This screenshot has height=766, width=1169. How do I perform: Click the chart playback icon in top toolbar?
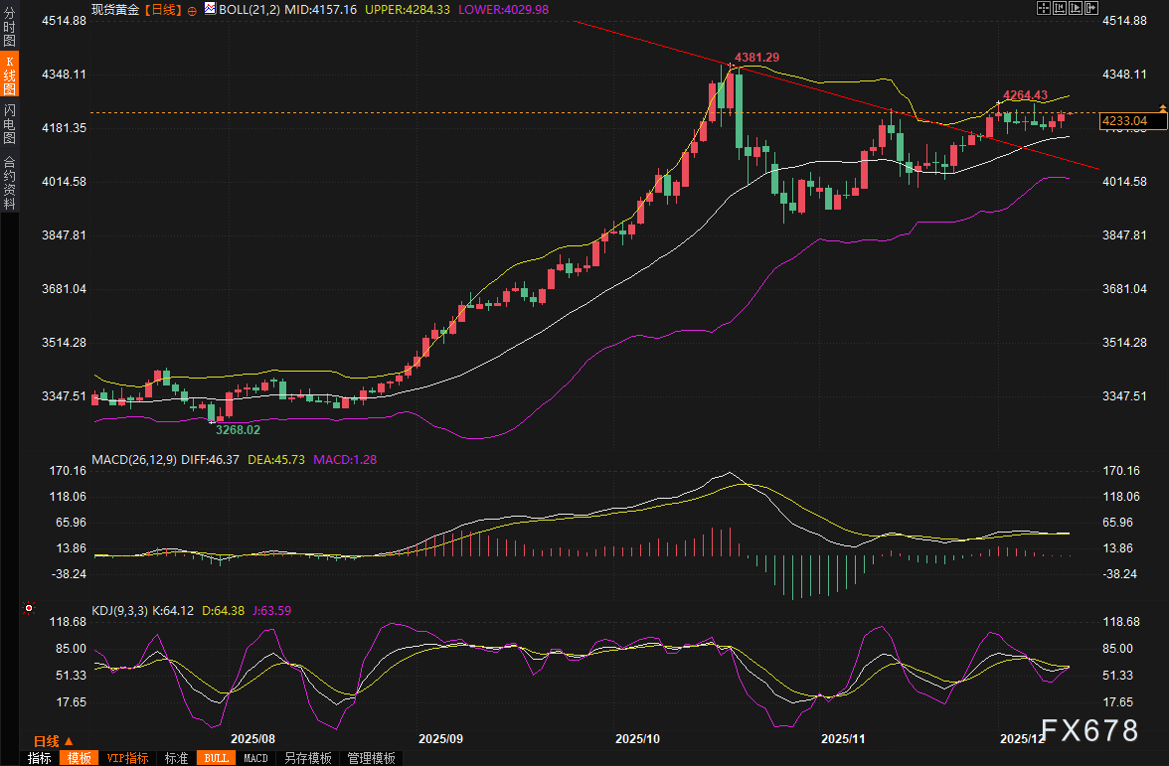tap(1075, 8)
